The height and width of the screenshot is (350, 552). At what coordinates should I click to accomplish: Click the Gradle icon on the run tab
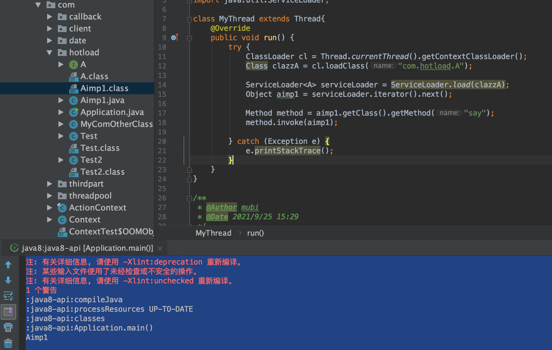[14, 248]
